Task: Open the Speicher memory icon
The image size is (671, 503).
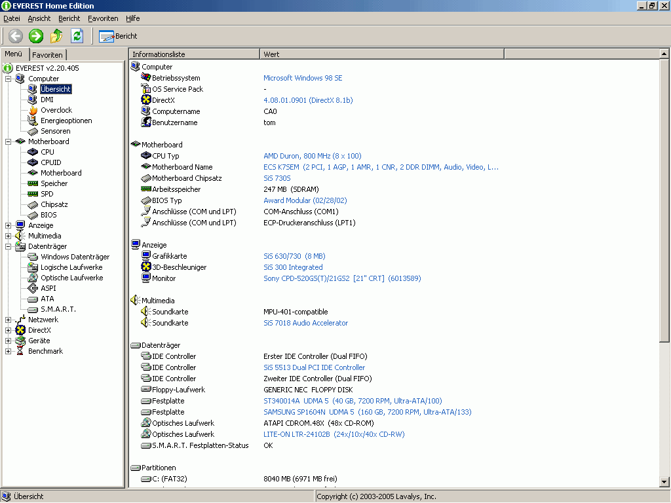Action: pyautogui.click(x=33, y=183)
